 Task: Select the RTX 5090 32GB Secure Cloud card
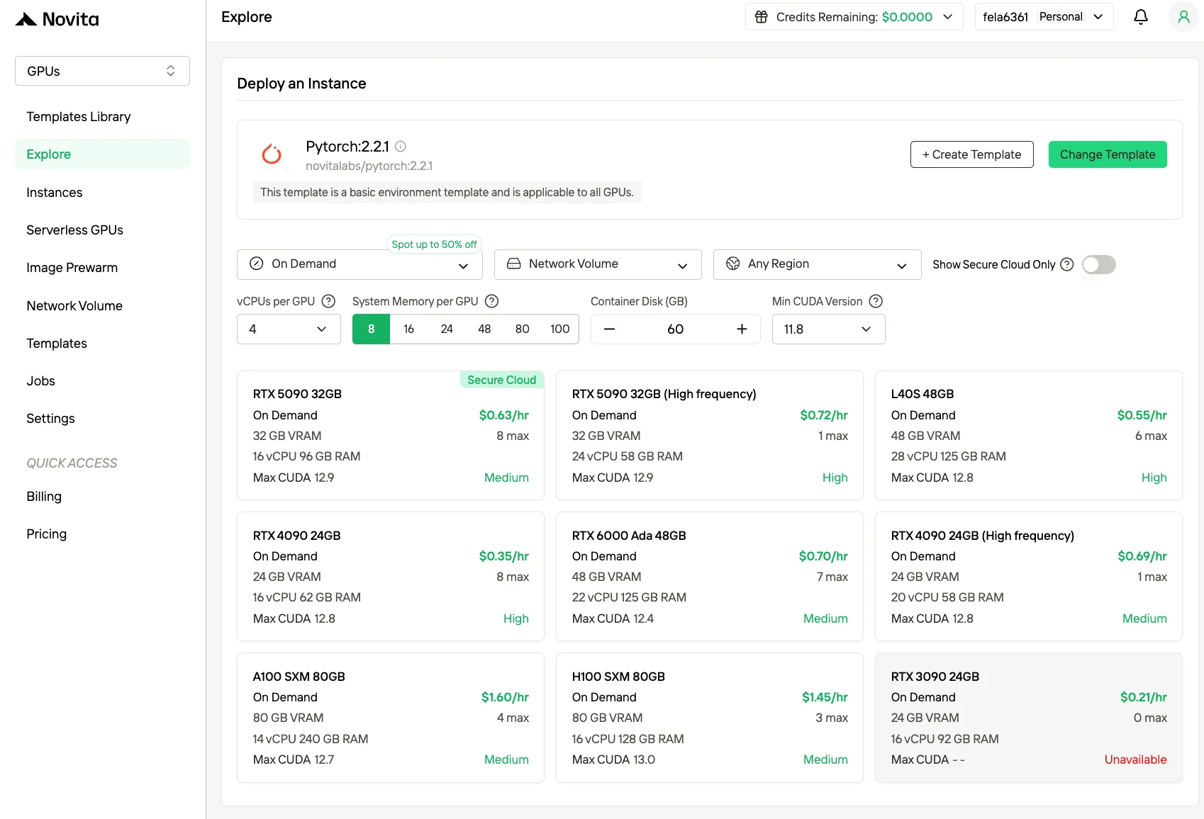tap(391, 435)
